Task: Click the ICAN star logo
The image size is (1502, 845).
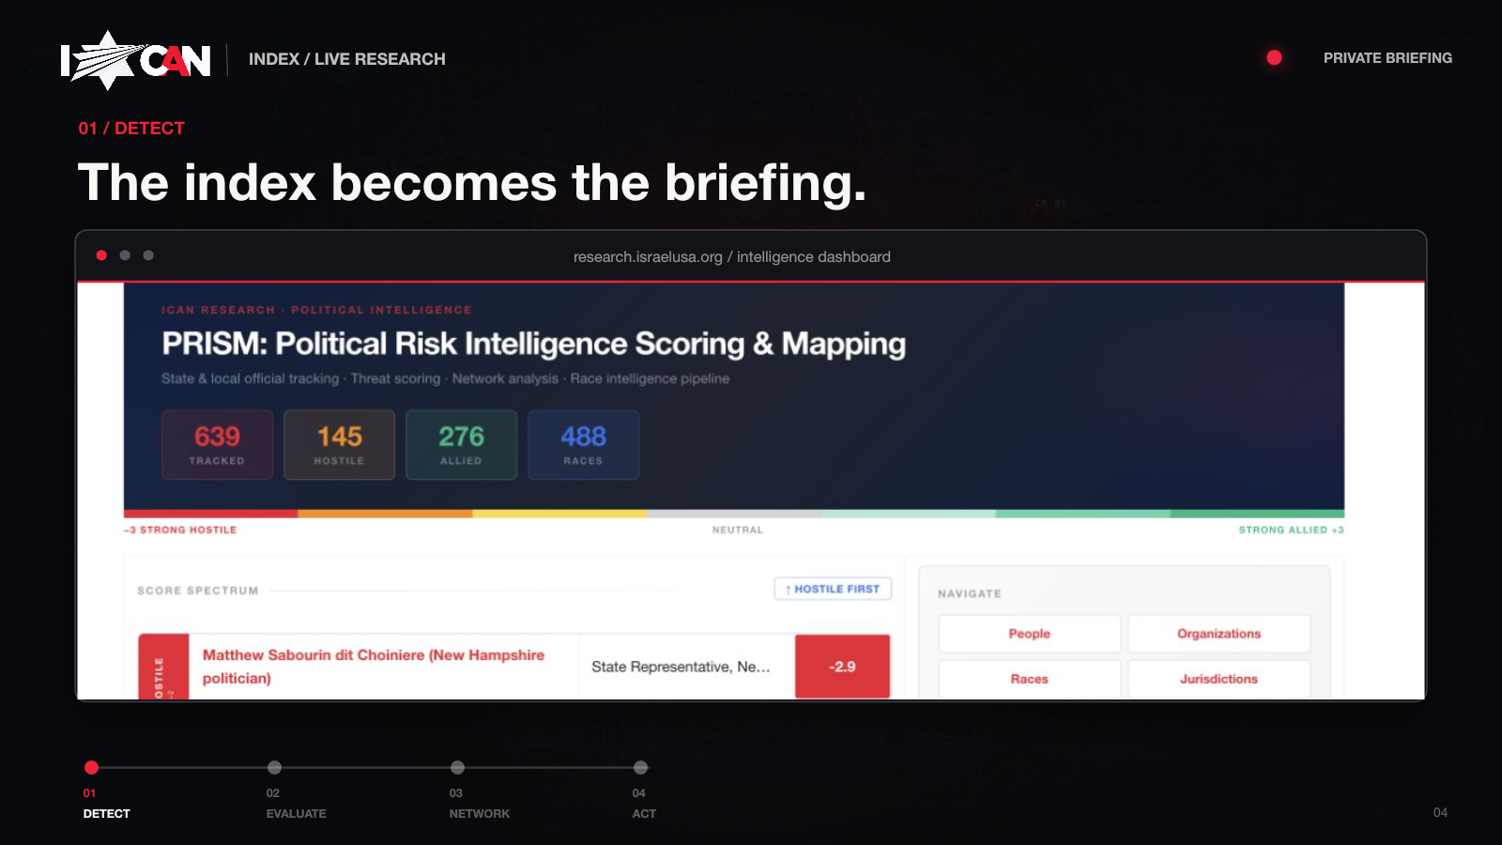Action: [x=135, y=60]
